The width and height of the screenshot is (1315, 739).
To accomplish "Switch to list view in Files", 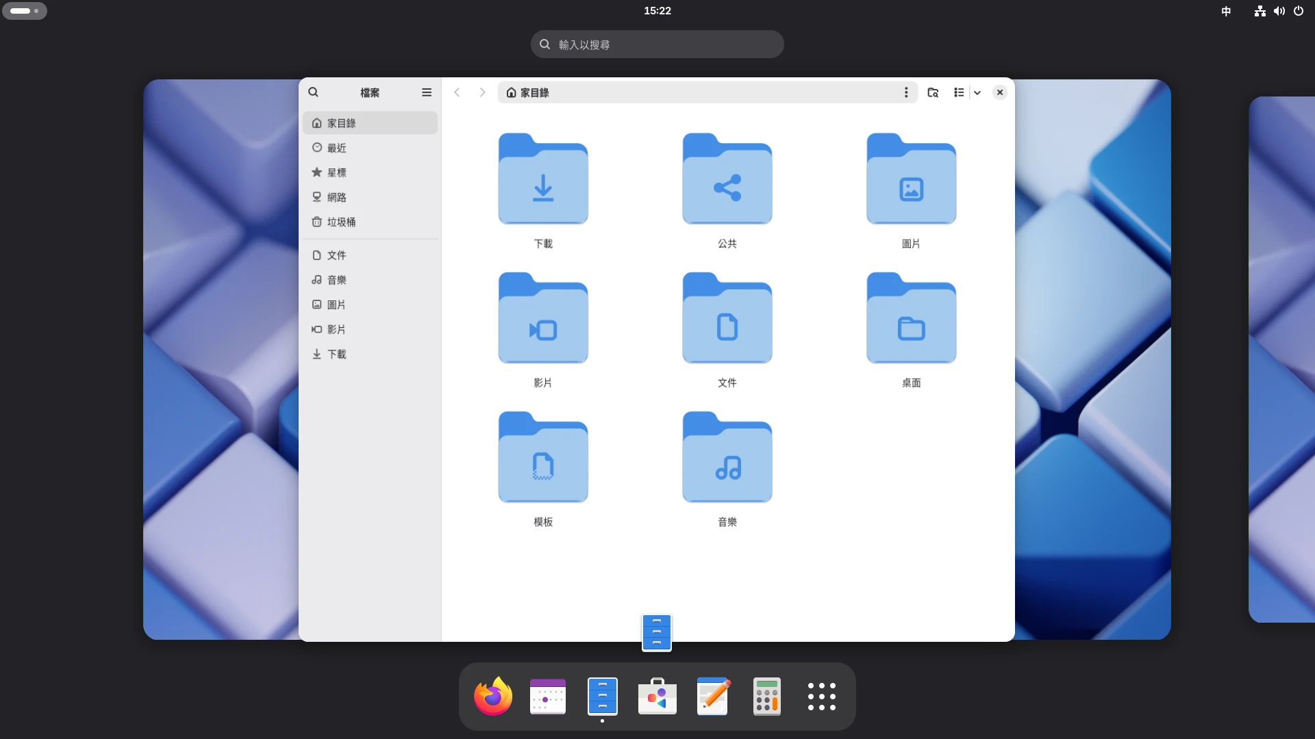I will [959, 92].
